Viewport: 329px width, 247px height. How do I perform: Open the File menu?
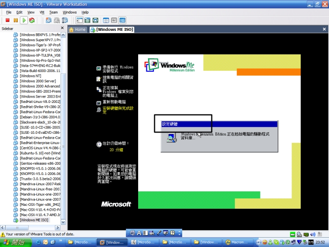pos(9,12)
